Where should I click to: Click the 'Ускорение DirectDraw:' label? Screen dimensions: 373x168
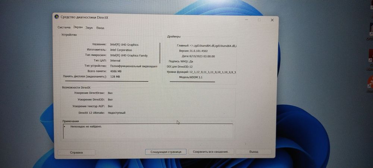pyautogui.click(x=90, y=93)
